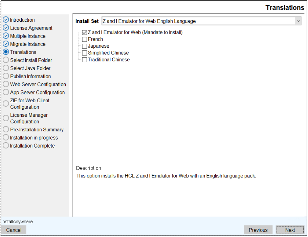The image size is (308, 237).
Task: Go back with the Previous button
Action: (258, 230)
